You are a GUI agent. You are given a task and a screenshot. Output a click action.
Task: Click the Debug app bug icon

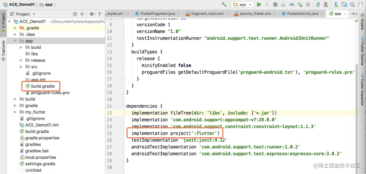pyautogui.click(x=275, y=4)
